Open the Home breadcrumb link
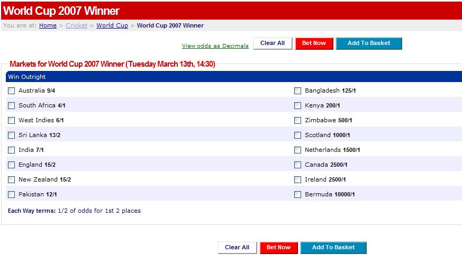This screenshot has height=271, width=462. coord(48,25)
